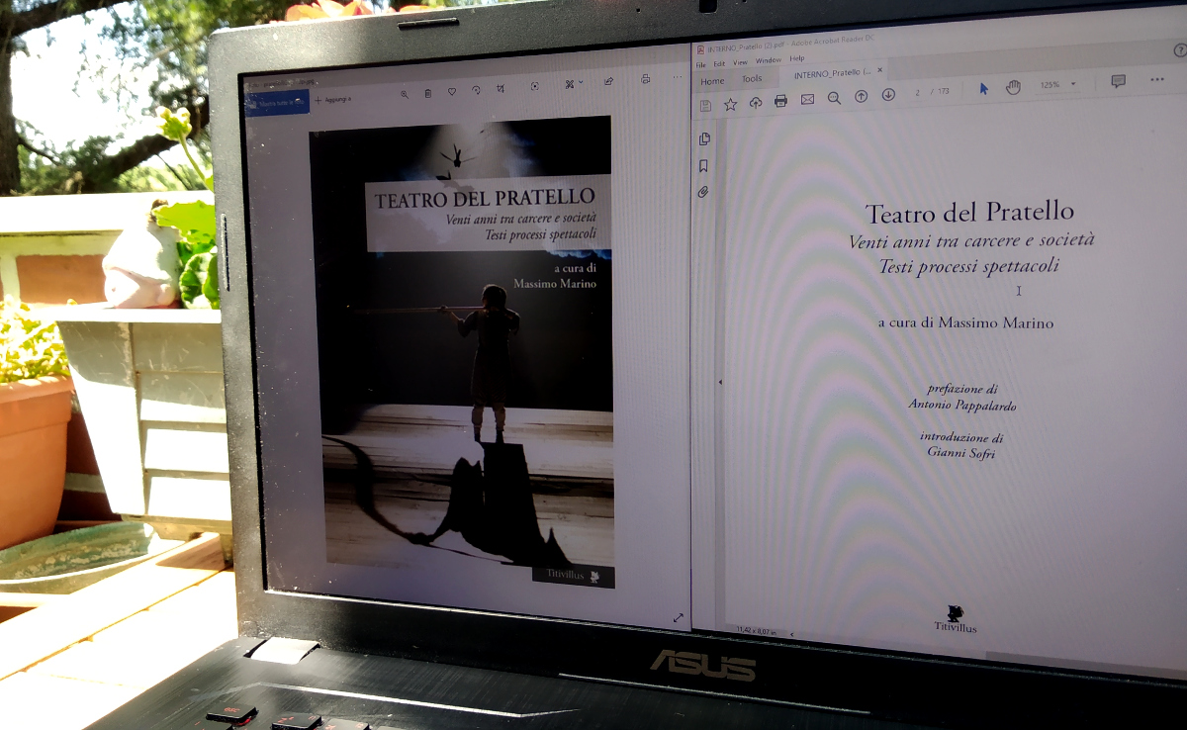This screenshot has width=1187, height=730.
Task: Click 'Venti anni tra carcere e società' in PDF
Action: tap(972, 240)
